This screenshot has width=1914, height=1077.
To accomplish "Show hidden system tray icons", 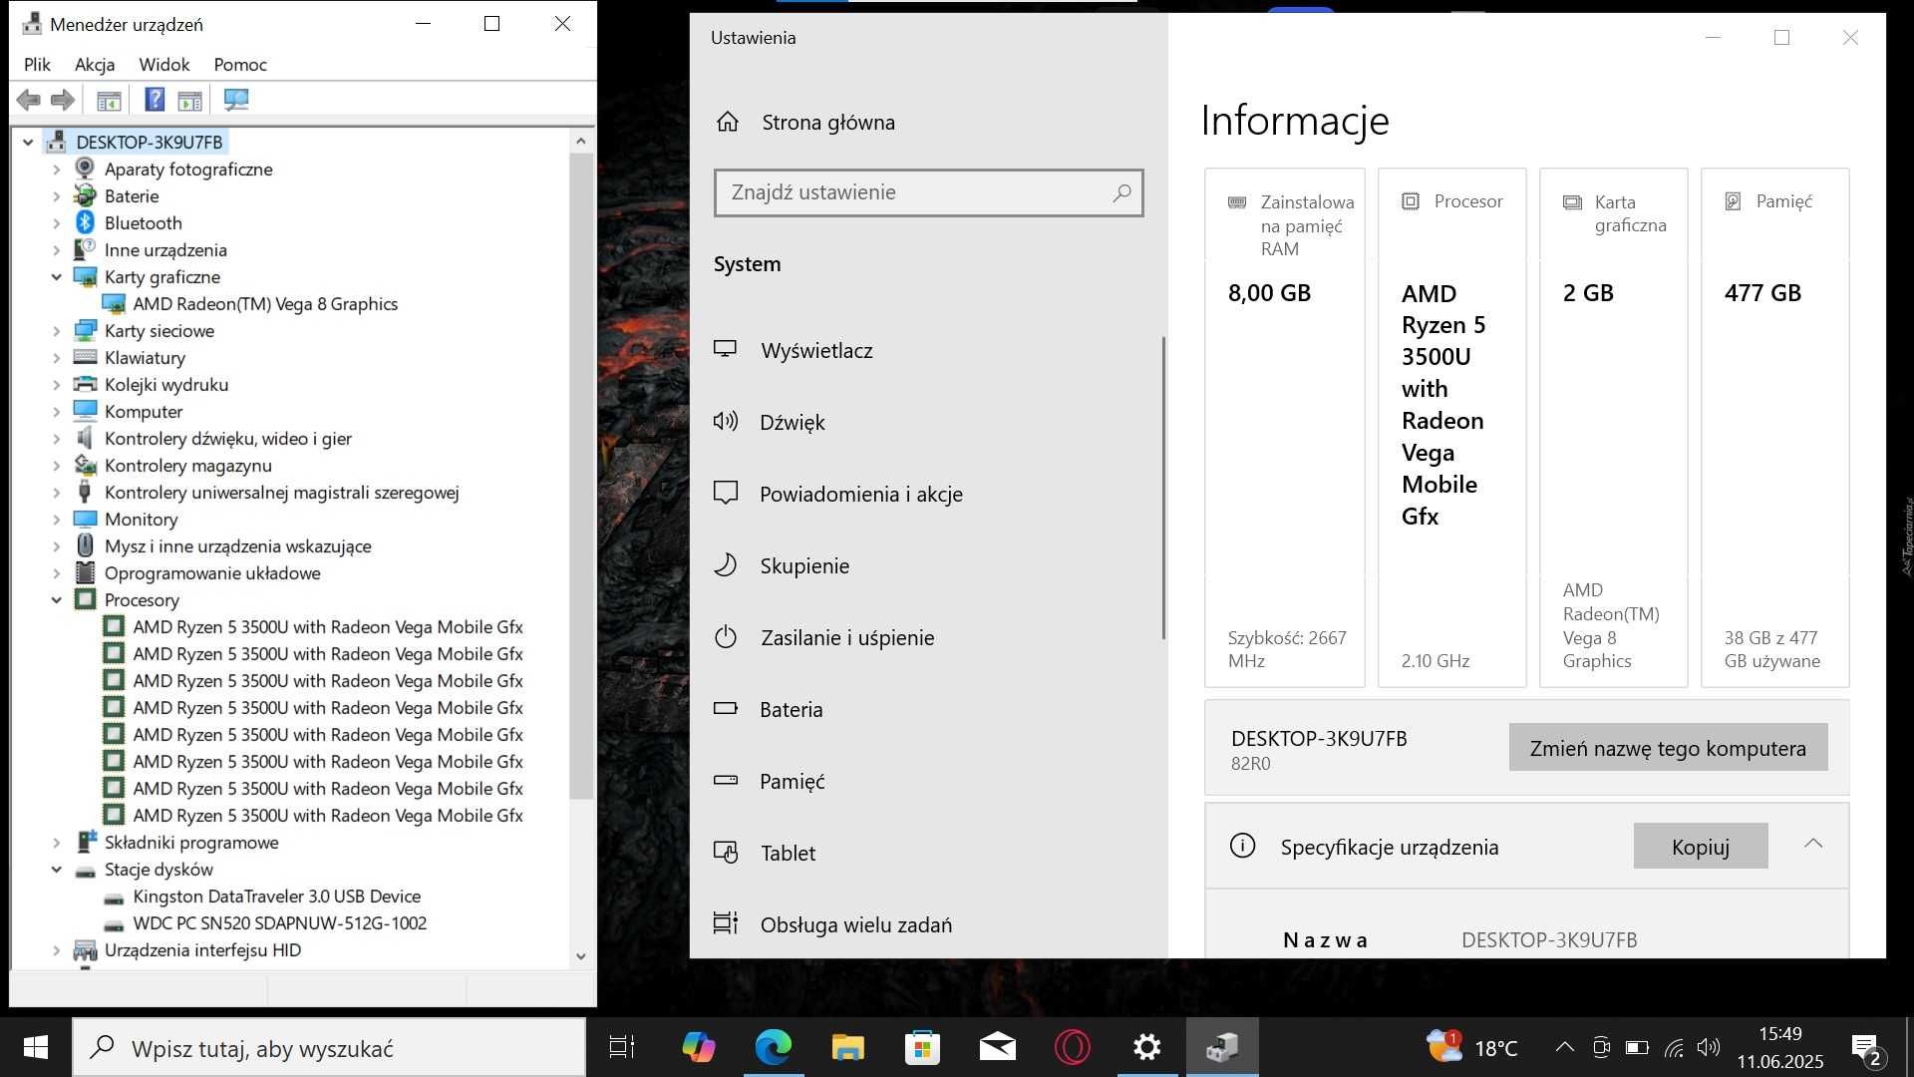I will click(1565, 1047).
